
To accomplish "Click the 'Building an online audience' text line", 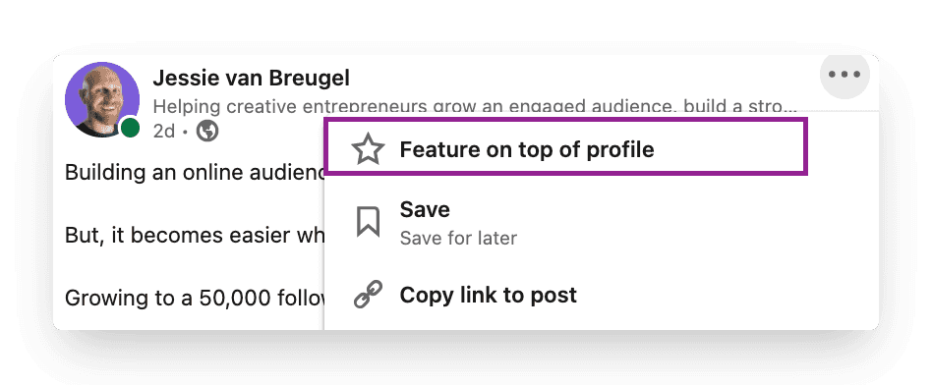I will click(x=195, y=172).
